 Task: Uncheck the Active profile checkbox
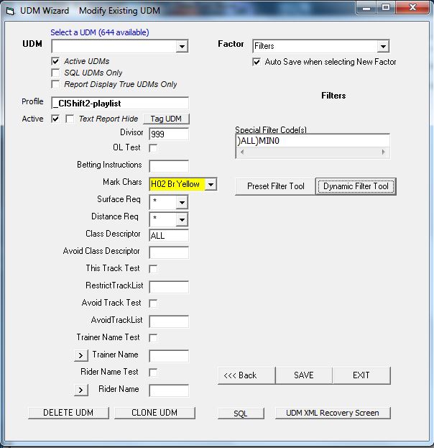55,119
